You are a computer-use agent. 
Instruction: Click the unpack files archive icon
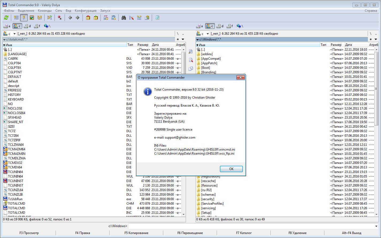point(96,18)
